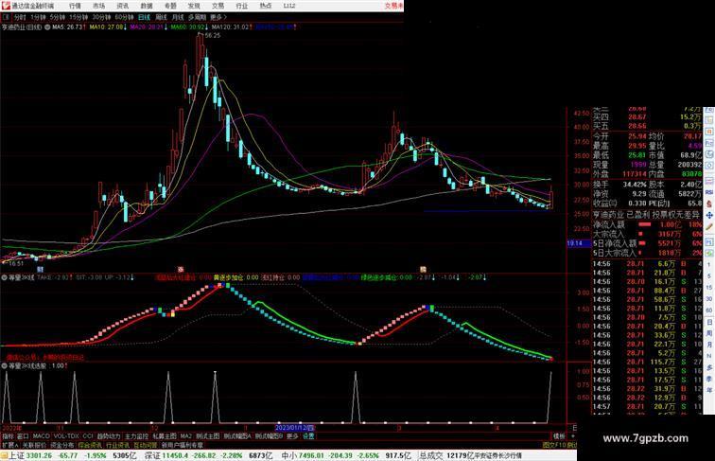This screenshot has height=461, width=715.
Task: Select the CCI indicator tab
Action: point(88,436)
